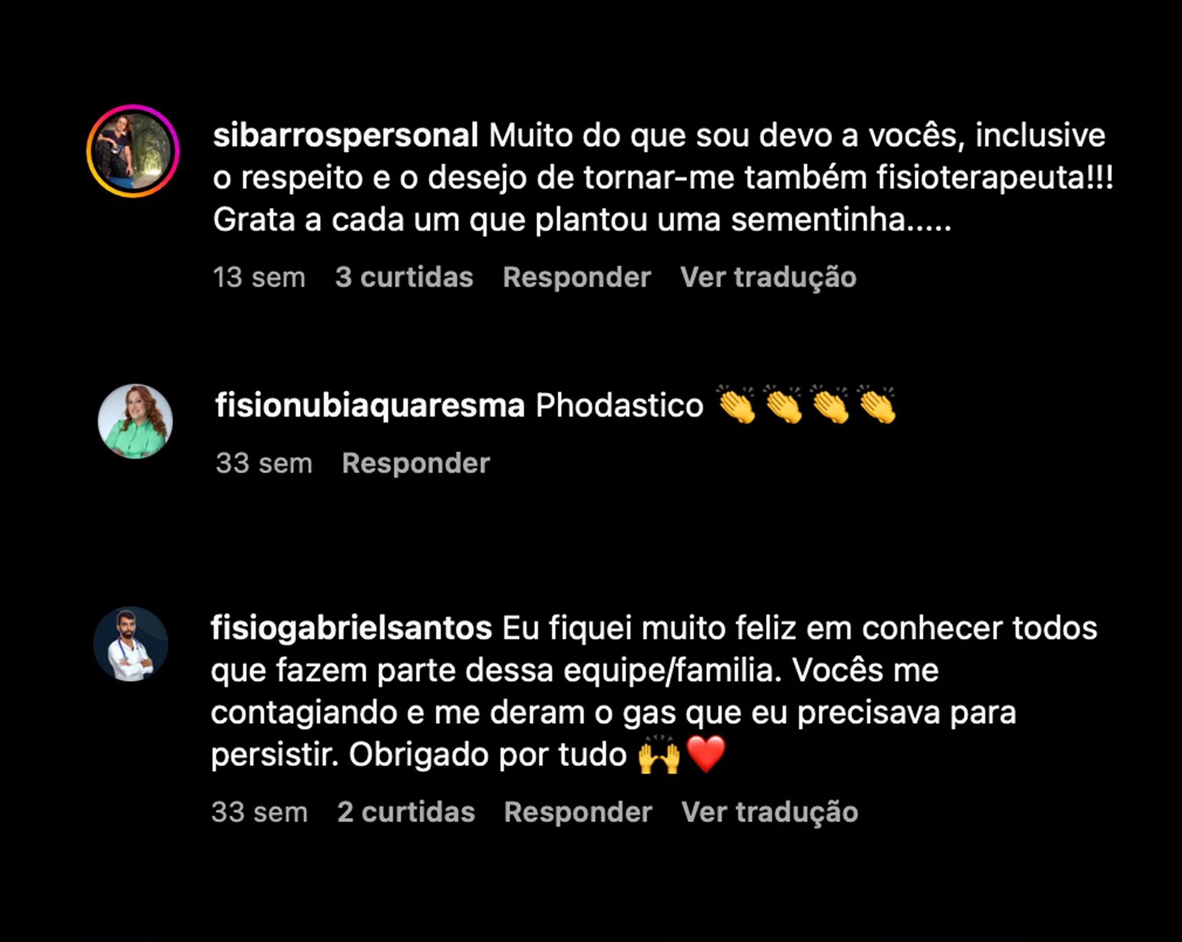Screen dimensions: 1182x942
Task: Open sibarrospersonal's profile picture with story ring
Action: [x=133, y=151]
